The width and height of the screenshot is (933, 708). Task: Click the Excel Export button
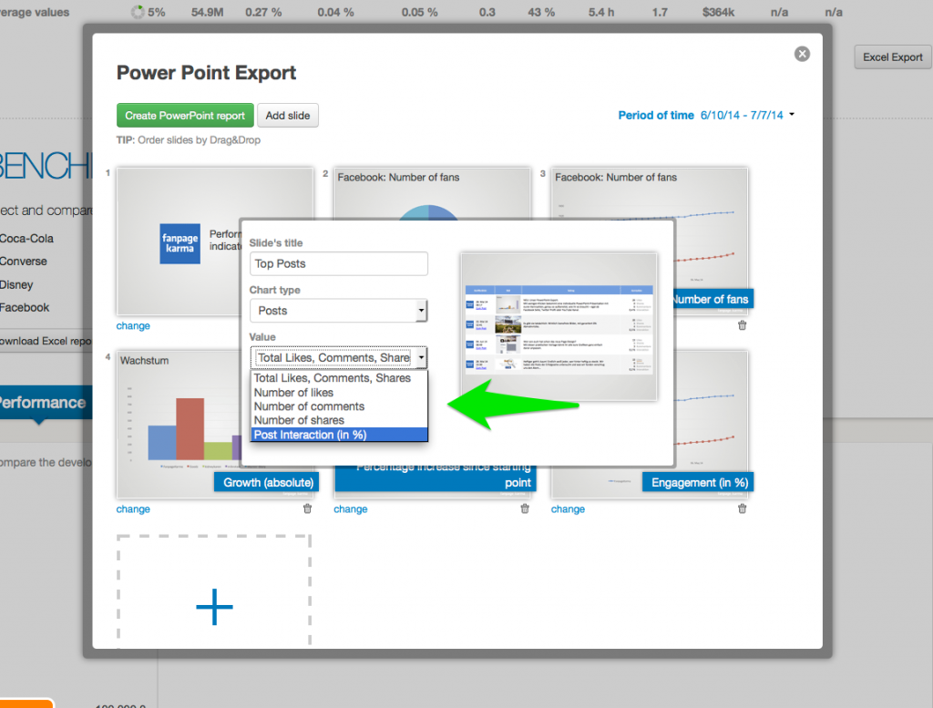tap(891, 56)
